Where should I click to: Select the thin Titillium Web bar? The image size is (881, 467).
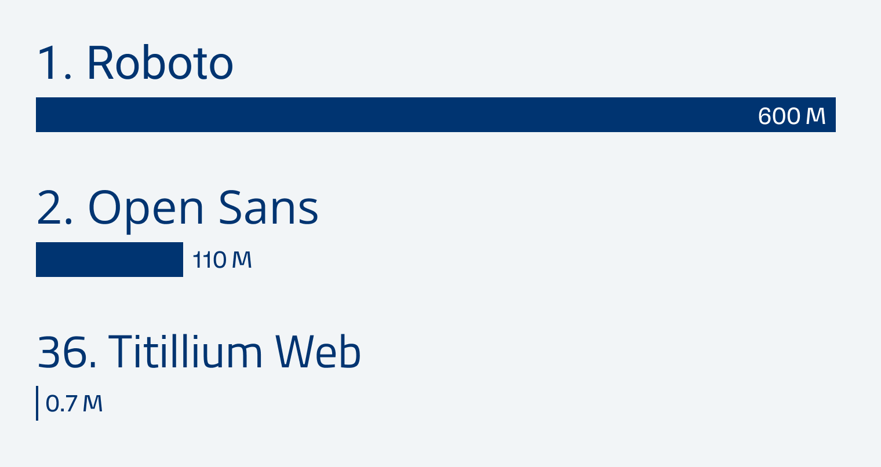[x=37, y=403]
